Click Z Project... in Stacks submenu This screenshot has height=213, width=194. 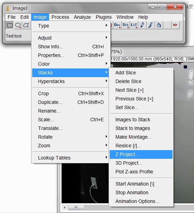(141, 154)
